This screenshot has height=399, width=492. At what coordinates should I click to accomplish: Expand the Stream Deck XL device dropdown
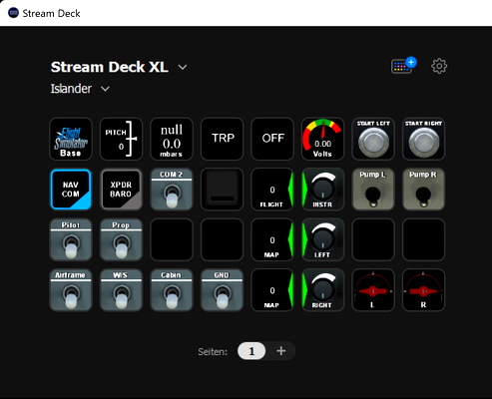coord(183,67)
